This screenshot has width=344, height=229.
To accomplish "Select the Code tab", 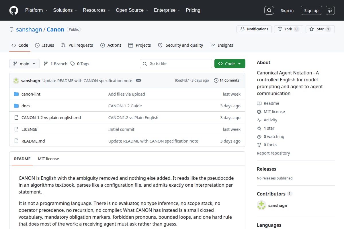I will [x=20, y=45].
